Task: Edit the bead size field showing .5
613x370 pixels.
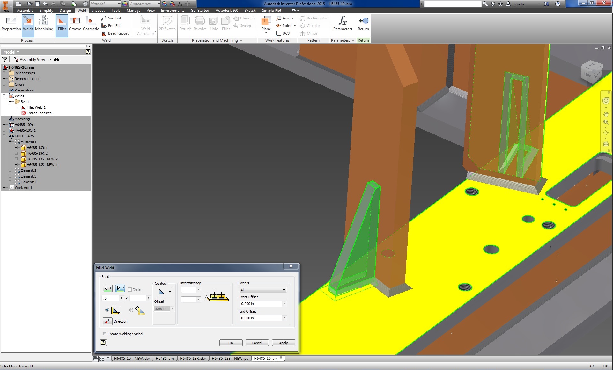Action: (x=111, y=298)
